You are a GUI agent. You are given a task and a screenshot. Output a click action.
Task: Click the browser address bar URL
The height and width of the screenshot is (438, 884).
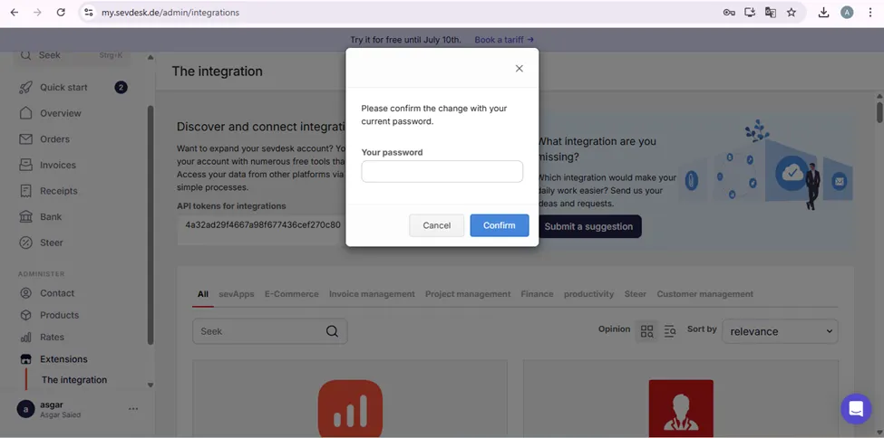170,13
